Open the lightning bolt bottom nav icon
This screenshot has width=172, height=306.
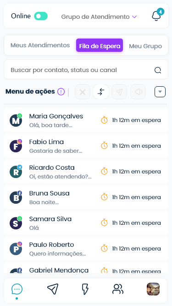(85, 289)
